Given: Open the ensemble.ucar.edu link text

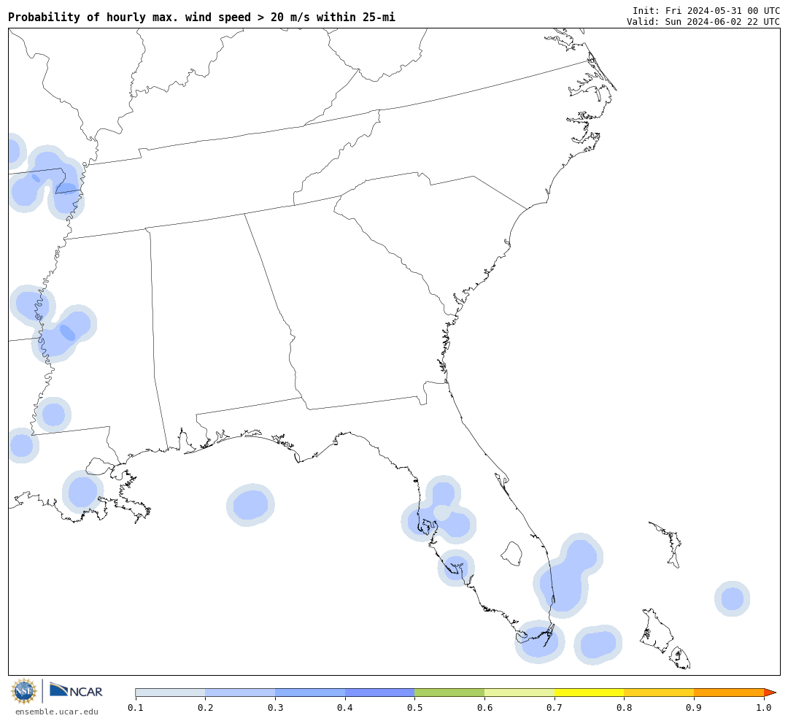Looking at the screenshot, I should [57, 712].
